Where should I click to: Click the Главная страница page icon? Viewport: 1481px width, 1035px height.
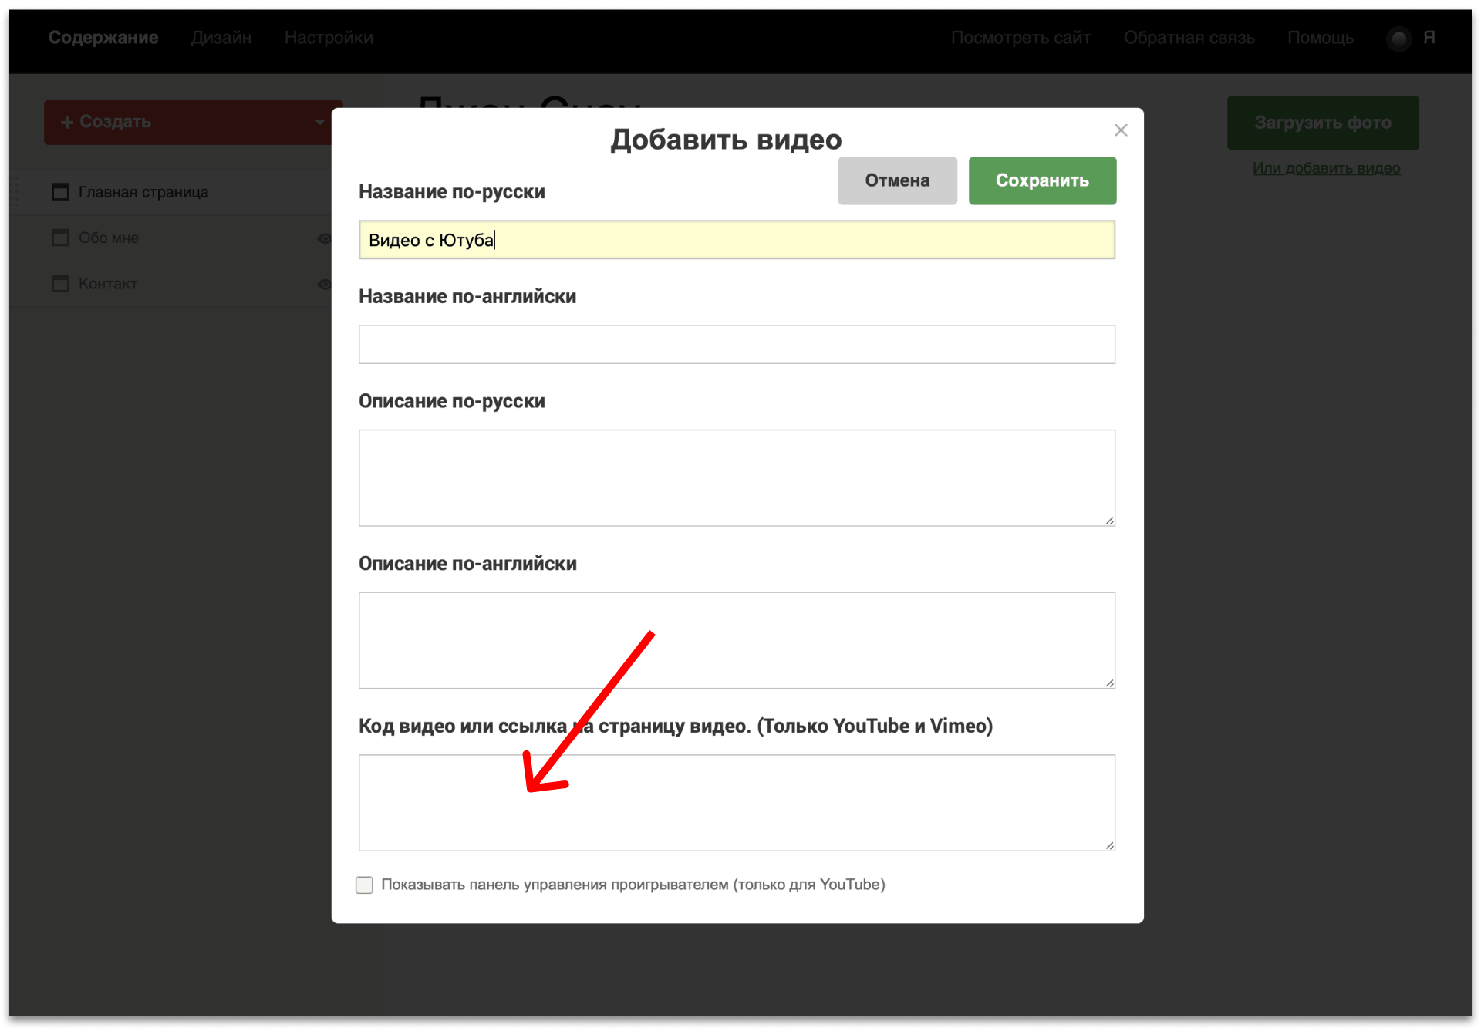click(x=60, y=192)
